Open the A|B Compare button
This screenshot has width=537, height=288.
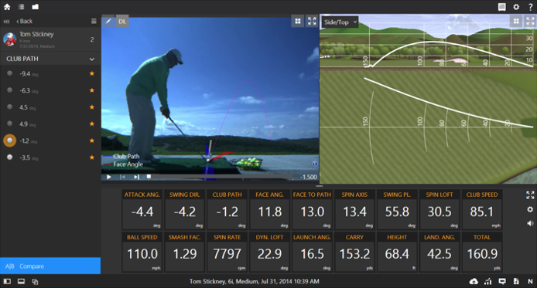point(50,266)
